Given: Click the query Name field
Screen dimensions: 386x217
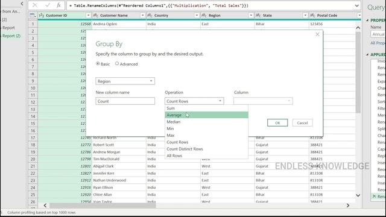Looking at the screenshot, I should 378,34.
